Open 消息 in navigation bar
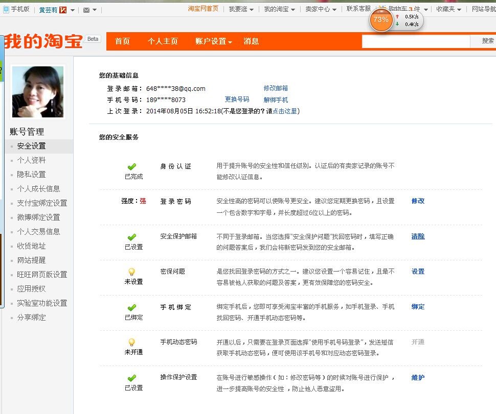This screenshot has width=496, height=414. 251,41
